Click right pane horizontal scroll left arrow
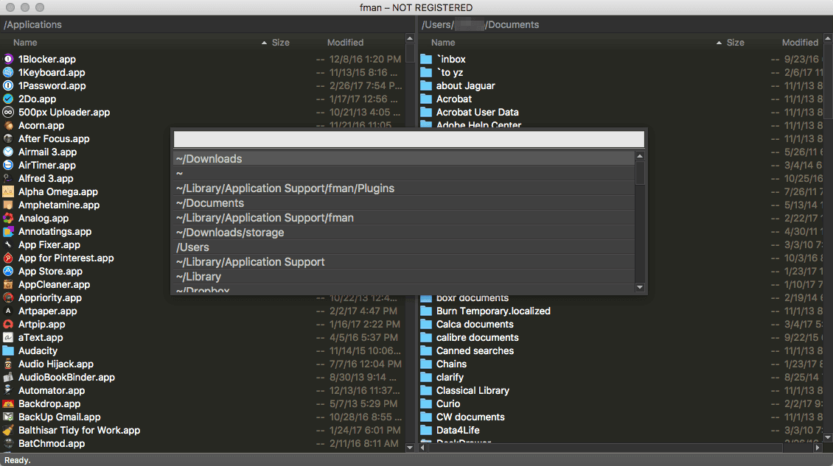Screen dimensions: 833x466 (423, 448)
